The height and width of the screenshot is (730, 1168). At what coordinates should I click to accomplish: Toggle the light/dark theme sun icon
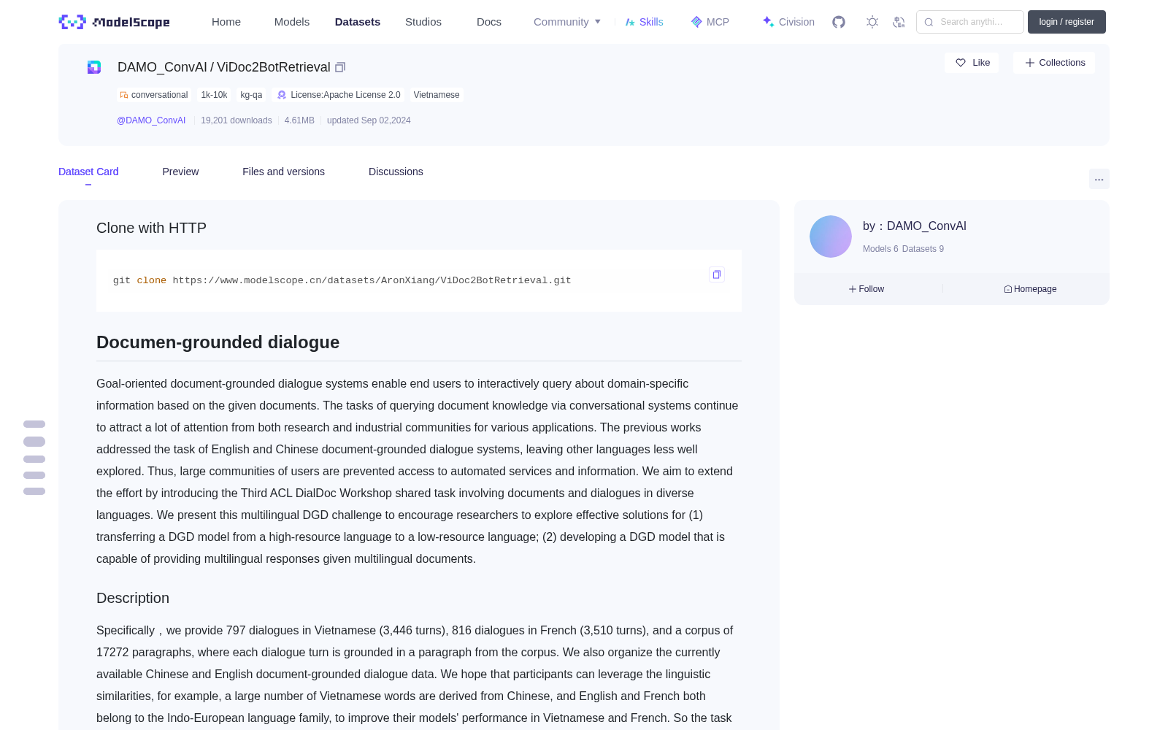tap(872, 22)
